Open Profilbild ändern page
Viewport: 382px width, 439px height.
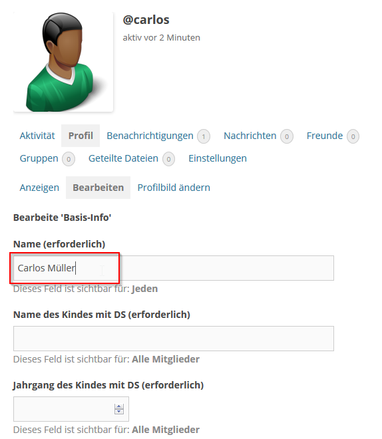coord(174,188)
